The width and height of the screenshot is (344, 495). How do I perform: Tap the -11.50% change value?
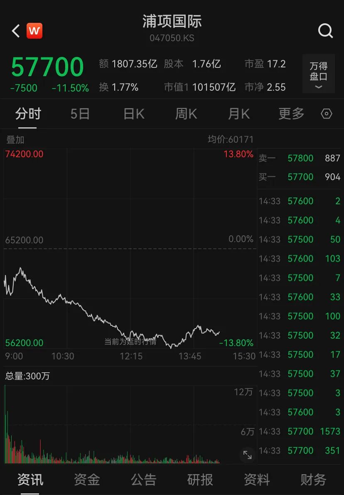[x=70, y=88]
